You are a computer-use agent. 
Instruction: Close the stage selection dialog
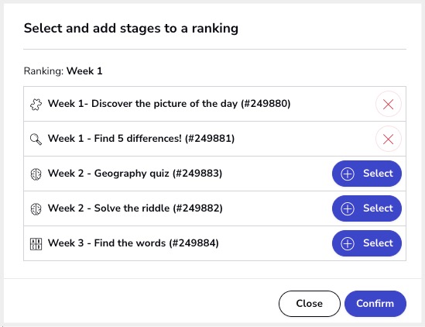click(309, 304)
